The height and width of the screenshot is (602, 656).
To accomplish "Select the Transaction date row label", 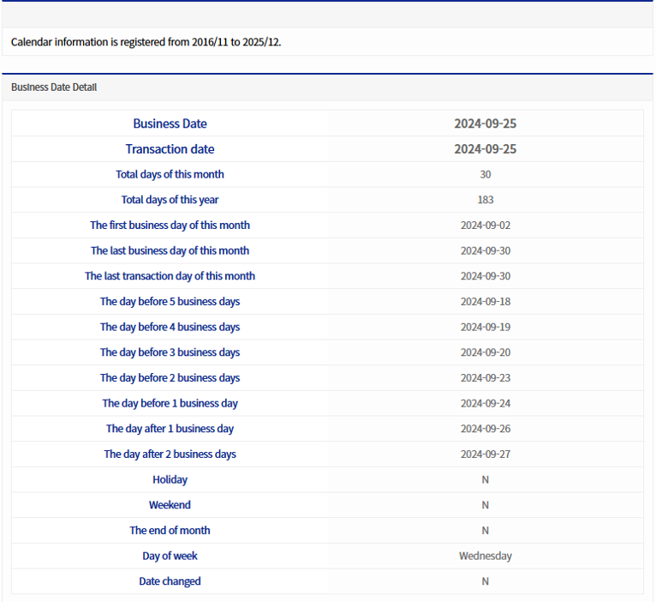I will tap(170, 149).
